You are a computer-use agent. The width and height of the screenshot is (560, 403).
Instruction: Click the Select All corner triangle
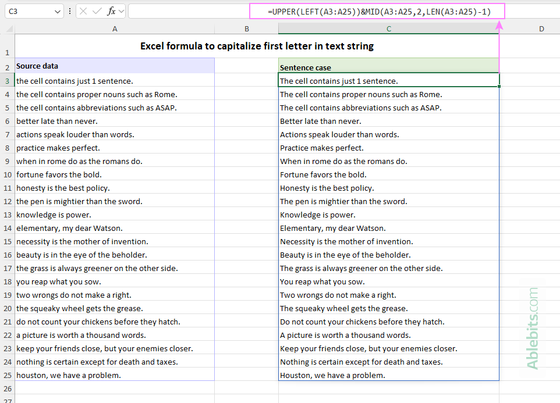pos(10,29)
